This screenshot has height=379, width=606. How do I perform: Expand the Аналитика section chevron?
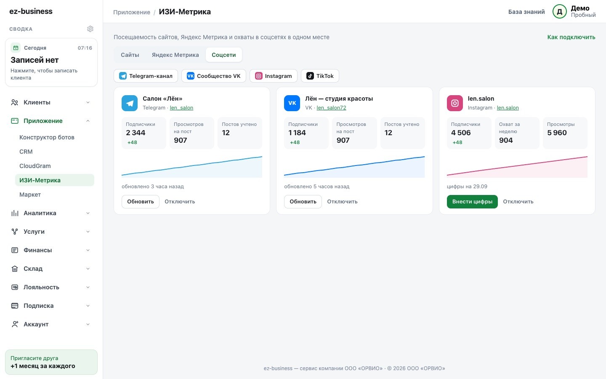[88, 213]
